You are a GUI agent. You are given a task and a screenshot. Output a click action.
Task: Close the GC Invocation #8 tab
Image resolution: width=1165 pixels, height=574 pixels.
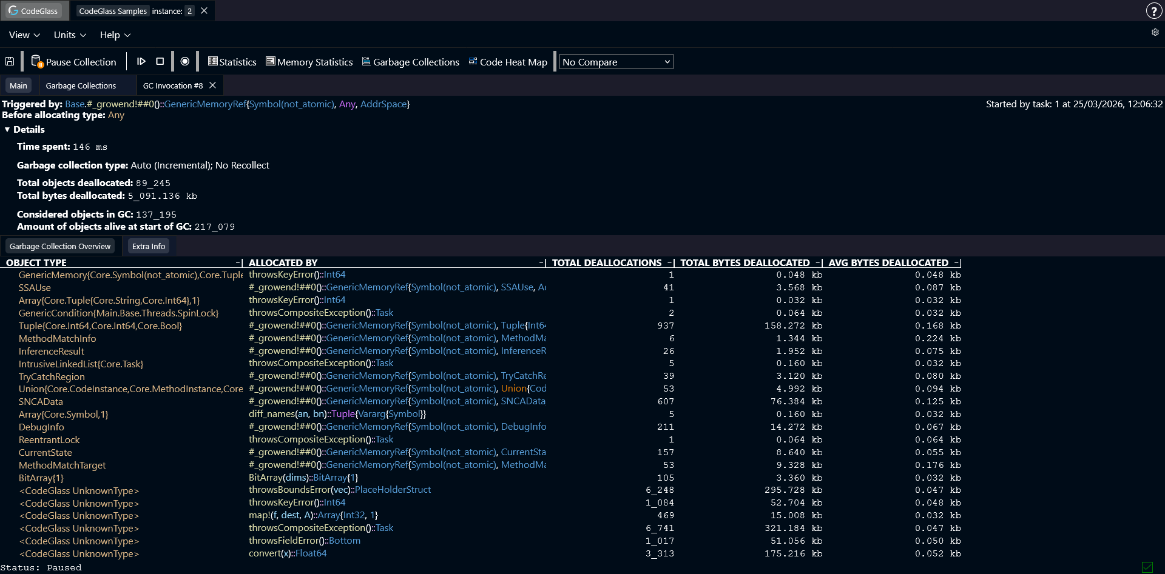pyautogui.click(x=212, y=85)
